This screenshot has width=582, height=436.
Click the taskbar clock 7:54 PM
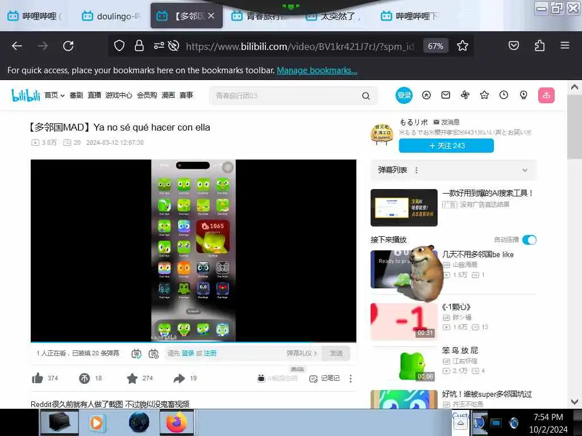[x=548, y=417]
